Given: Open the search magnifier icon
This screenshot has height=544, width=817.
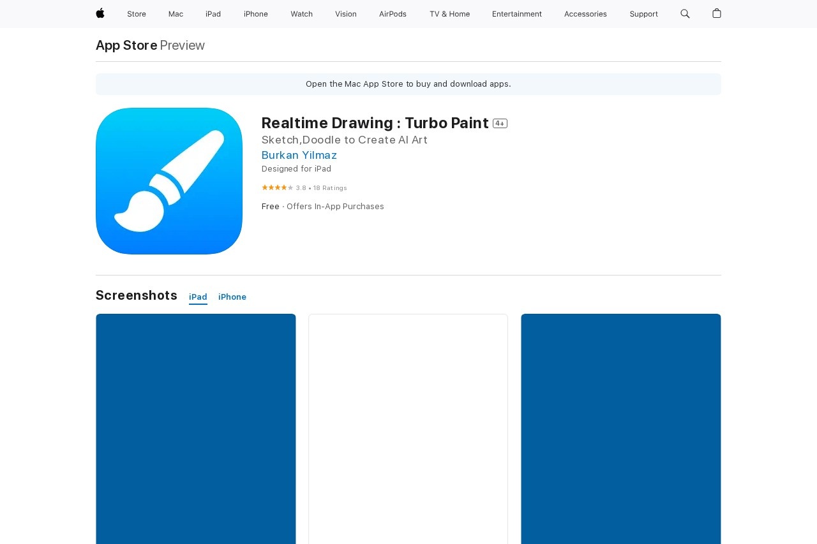Looking at the screenshot, I should [x=685, y=13].
